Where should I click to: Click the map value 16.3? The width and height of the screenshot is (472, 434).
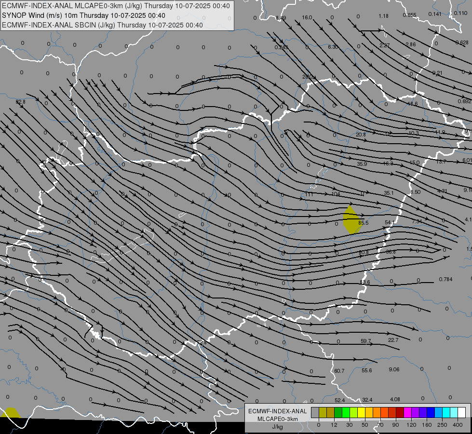pos(388,163)
